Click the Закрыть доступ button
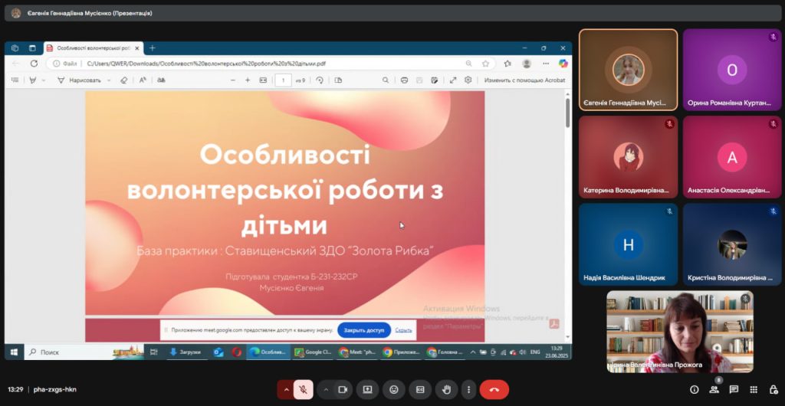785x406 pixels. [364, 330]
